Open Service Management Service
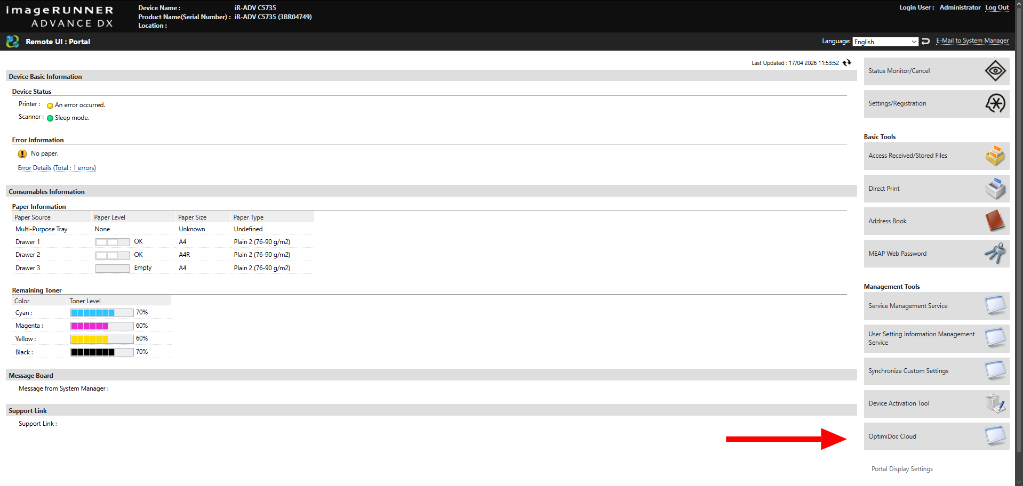 (937, 306)
